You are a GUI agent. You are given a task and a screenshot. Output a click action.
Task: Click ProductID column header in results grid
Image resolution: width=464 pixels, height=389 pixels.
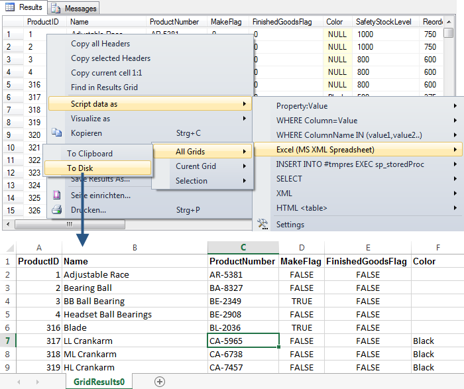click(45, 22)
